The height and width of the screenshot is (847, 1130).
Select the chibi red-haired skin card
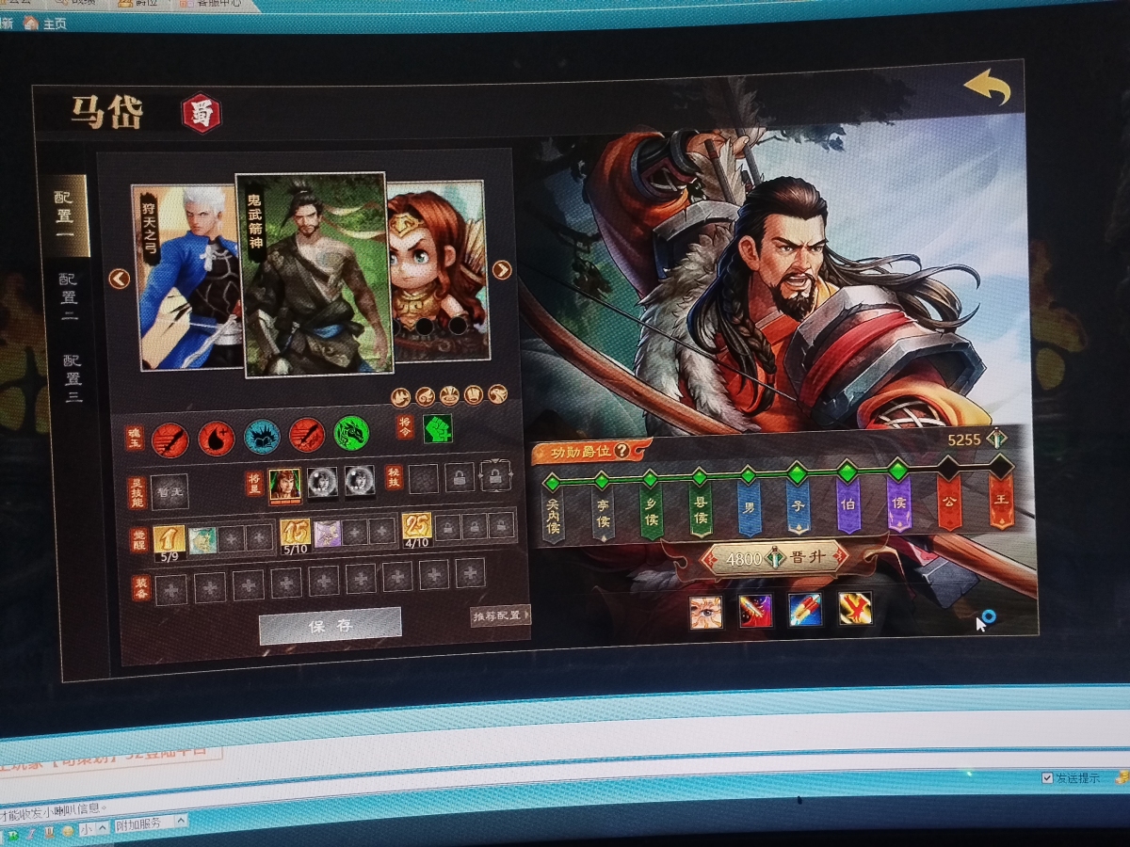tap(438, 269)
